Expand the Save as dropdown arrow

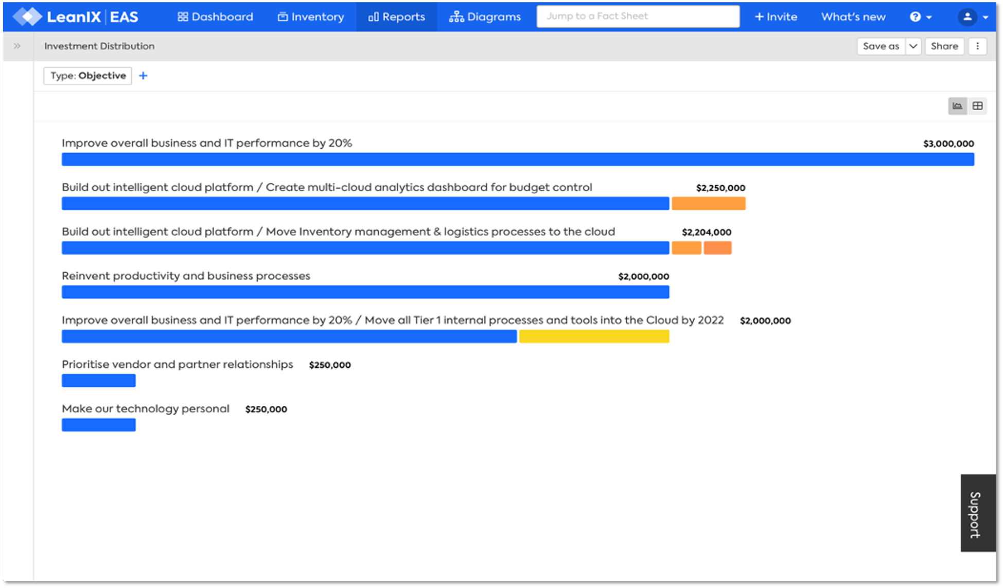pos(913,46)
